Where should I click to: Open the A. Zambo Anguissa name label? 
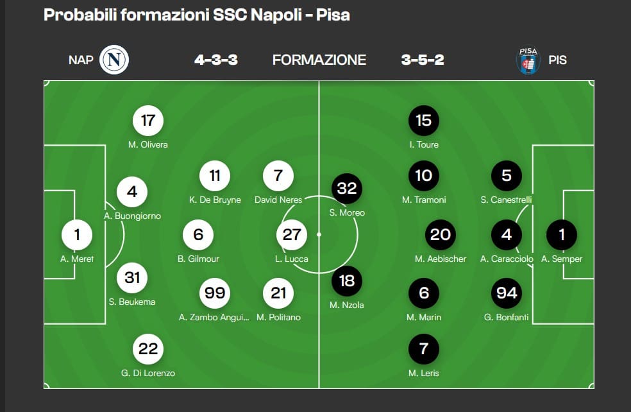click(214, 317)
